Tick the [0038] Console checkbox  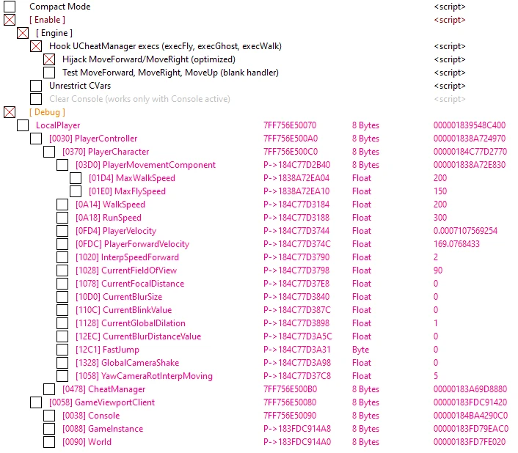click(x=49, y=416)
